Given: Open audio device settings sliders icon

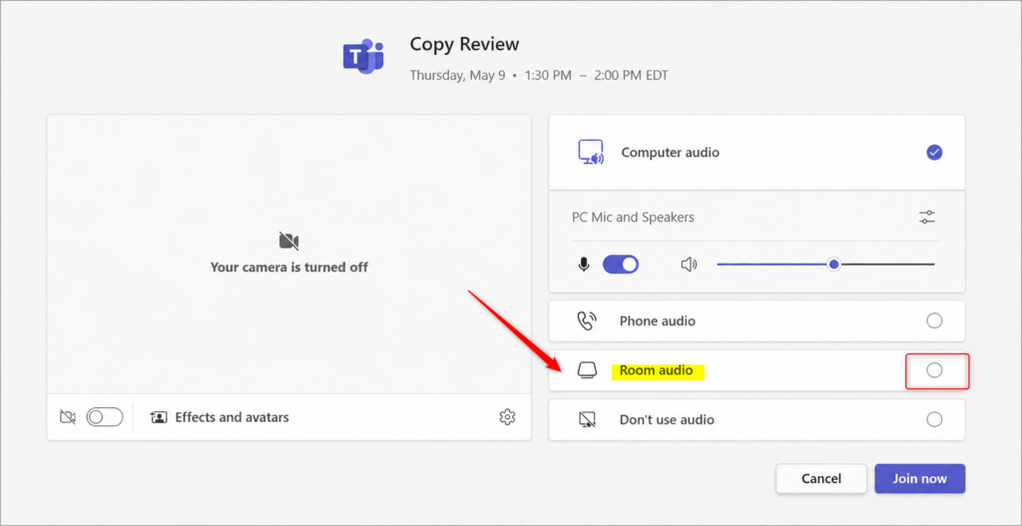Looking at the screenshot, I should [x=927, y=217].
